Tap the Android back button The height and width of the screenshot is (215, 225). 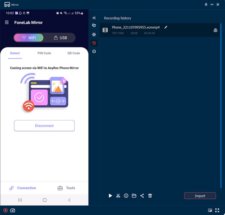pyautogui.click(x=69, y=200)
